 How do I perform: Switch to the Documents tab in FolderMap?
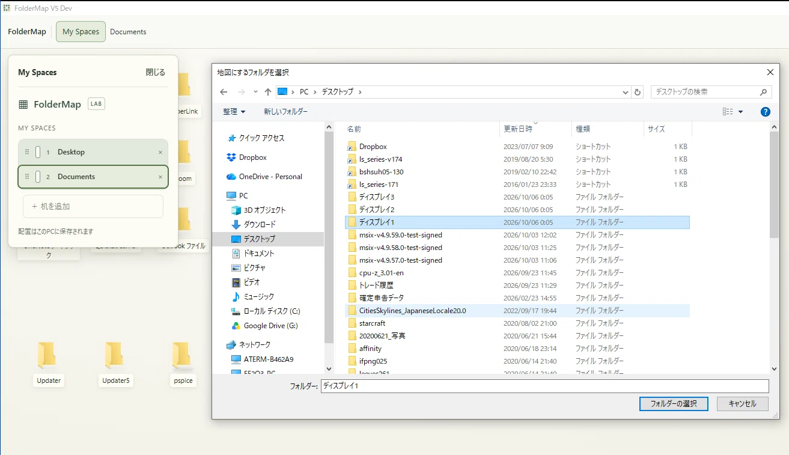coord(128,32)
